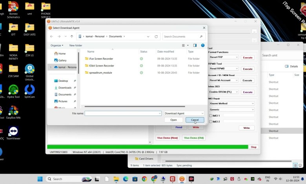306x184 pixels.
Task: Click the green progress bar
Action: [148, 147]
